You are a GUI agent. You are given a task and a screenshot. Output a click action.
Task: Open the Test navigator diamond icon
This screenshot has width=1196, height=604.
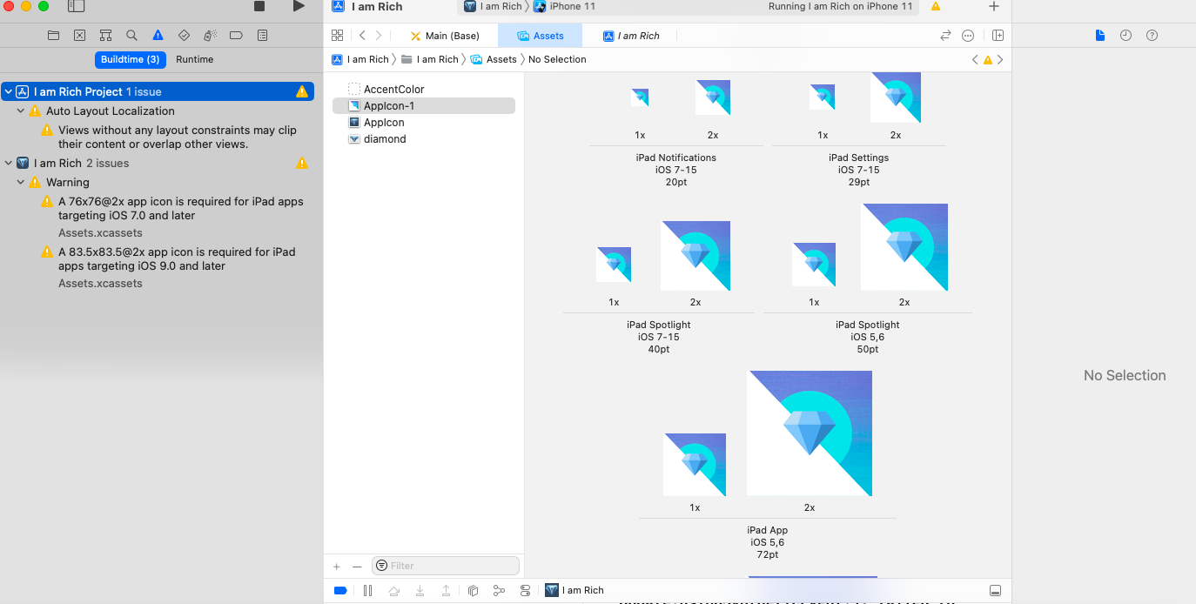(184, 36)
